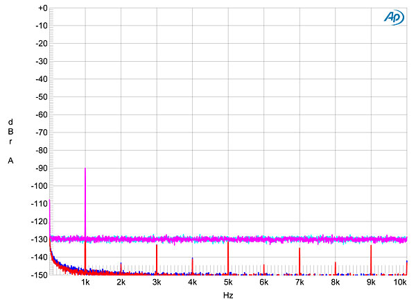Click the -60 y-axis tick label

tap(42, 115)
